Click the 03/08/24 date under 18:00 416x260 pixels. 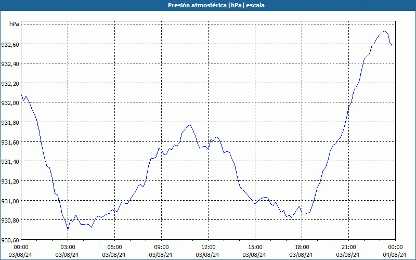click(x=301, y=255)
